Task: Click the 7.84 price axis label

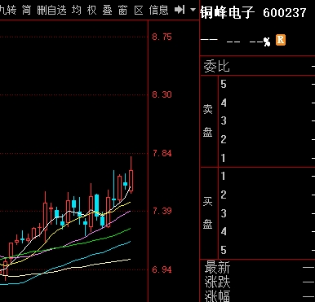Action: click(162, 153)
